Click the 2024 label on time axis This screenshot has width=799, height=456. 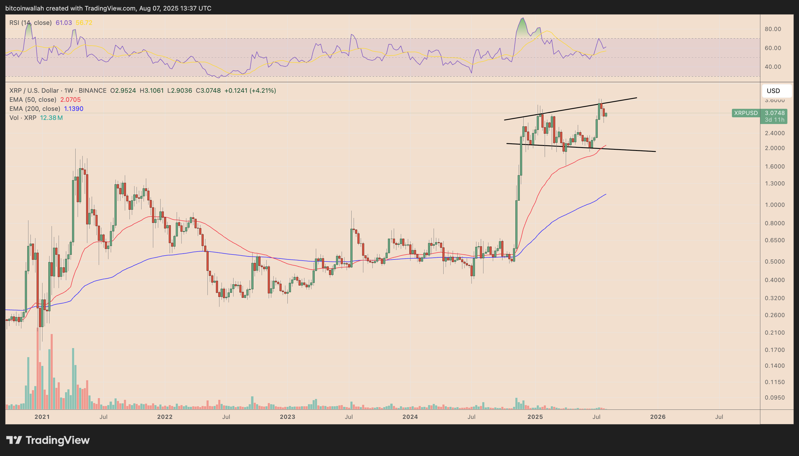tap(410, 417)
